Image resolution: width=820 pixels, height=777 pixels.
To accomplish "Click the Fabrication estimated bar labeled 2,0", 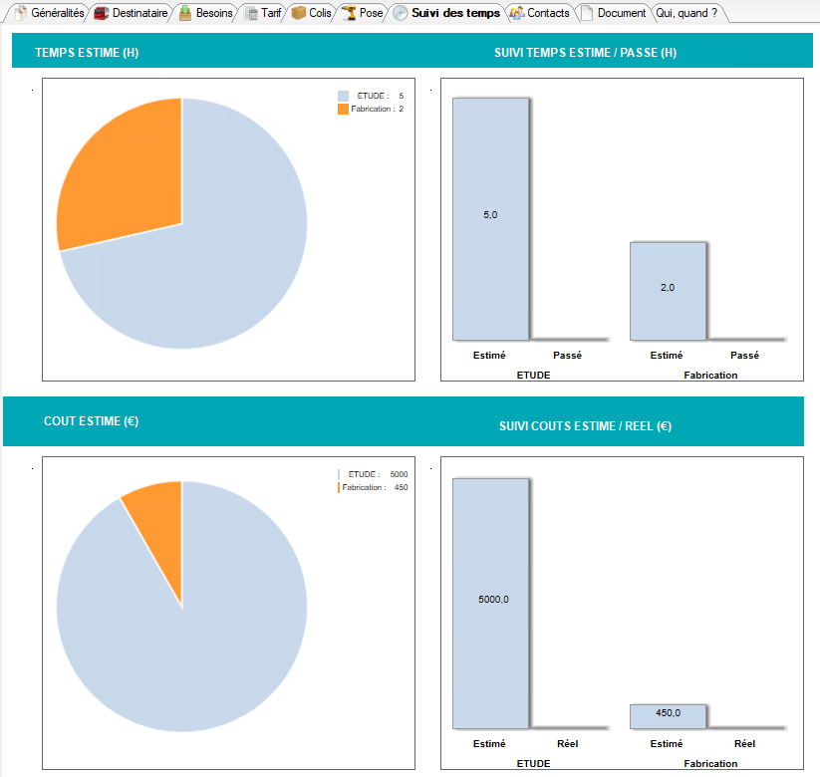I will coord(668,290).
